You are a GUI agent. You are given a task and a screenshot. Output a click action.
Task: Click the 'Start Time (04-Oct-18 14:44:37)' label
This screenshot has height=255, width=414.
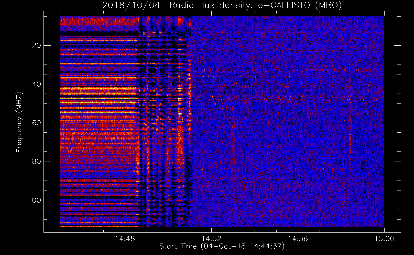(x=222, y=246)
